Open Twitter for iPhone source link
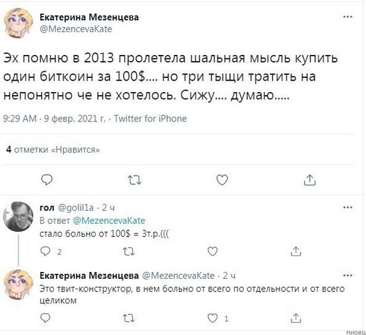Screen dimensions: 366x335 150,119
